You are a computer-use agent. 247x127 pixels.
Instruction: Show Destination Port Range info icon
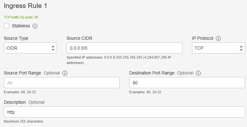pyautogui.click(x=198, y=73)
